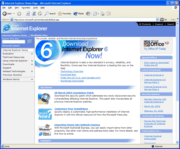Click the page icon in address bar
180x149 pixels.
click(12, 20)
